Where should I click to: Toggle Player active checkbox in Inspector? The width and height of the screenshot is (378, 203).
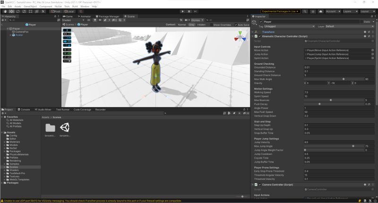pos(261,22)
